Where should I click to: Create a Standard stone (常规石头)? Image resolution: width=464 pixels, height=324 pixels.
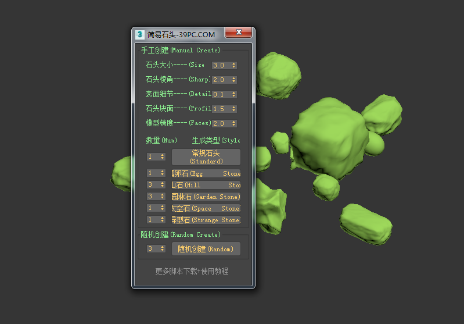coord(206,157)
